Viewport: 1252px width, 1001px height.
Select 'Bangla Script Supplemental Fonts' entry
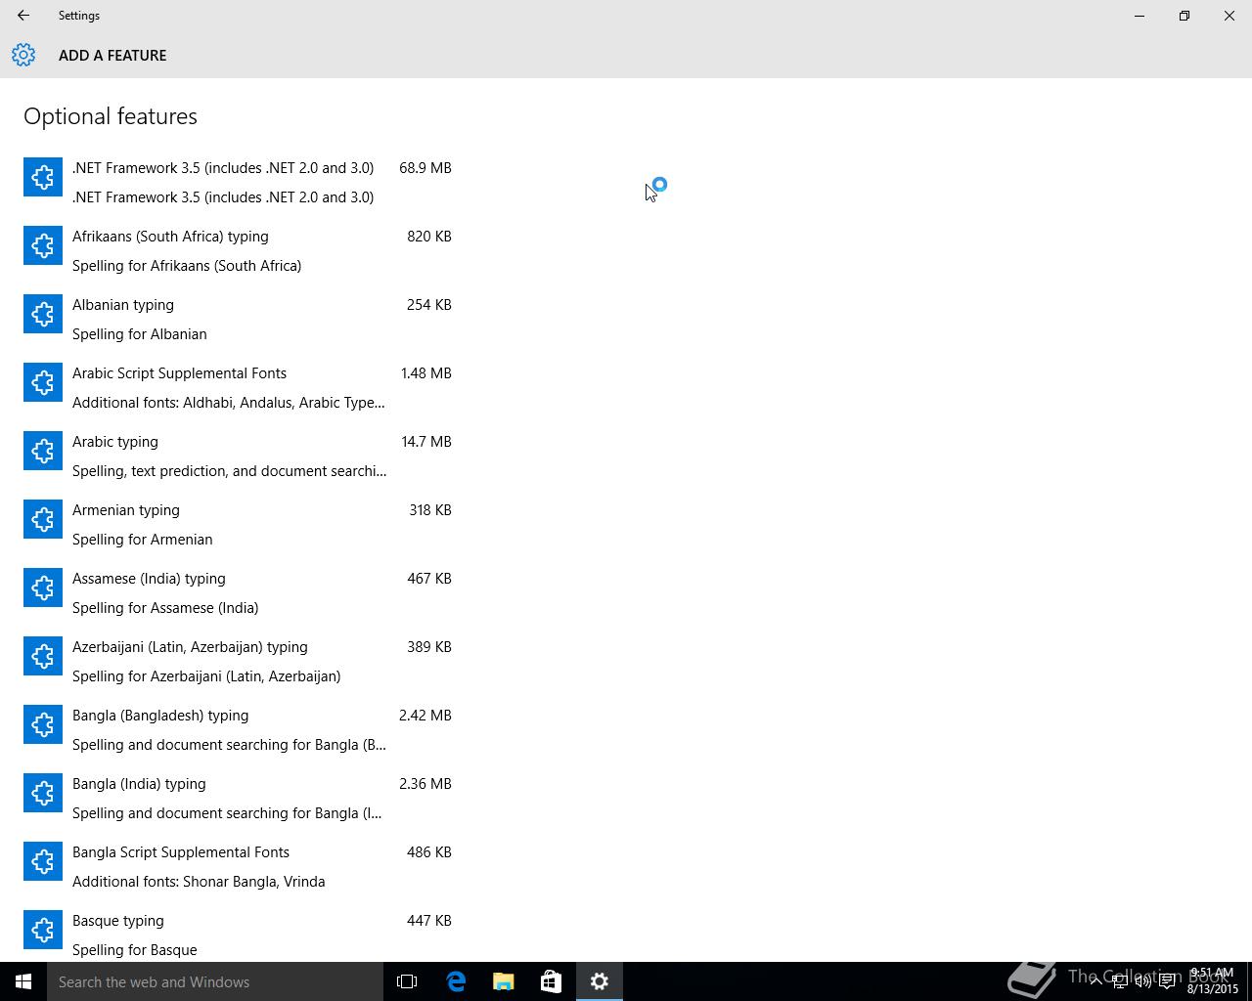[x=181, y=852]
